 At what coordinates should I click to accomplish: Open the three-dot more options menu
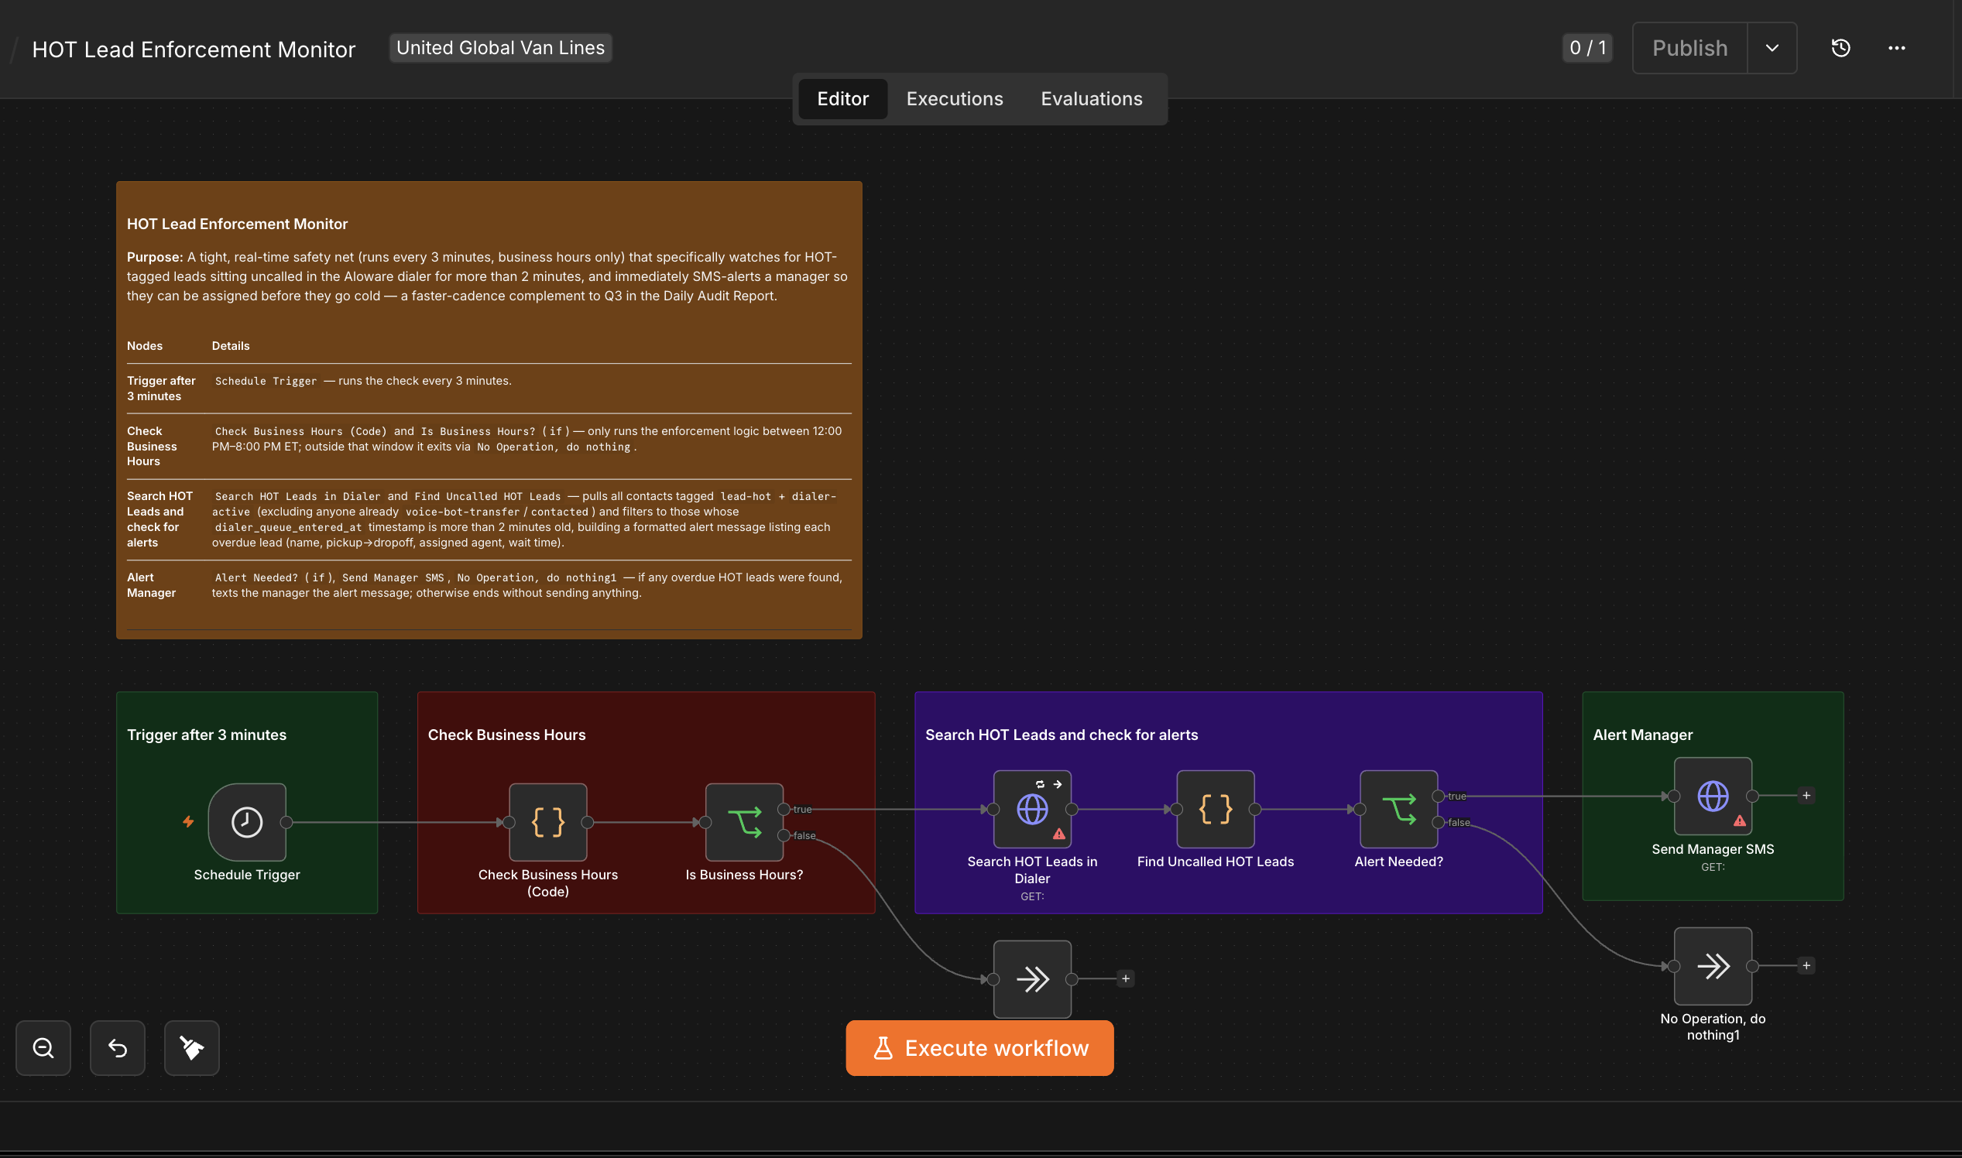pos(1896,47)
